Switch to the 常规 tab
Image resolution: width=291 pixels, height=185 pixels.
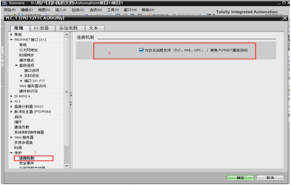click(x=20, y=28)
